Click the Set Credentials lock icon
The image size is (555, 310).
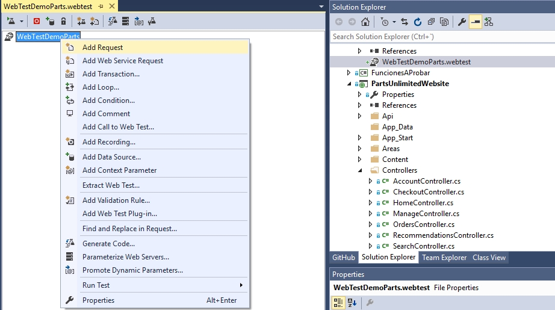tap(63, 21)
